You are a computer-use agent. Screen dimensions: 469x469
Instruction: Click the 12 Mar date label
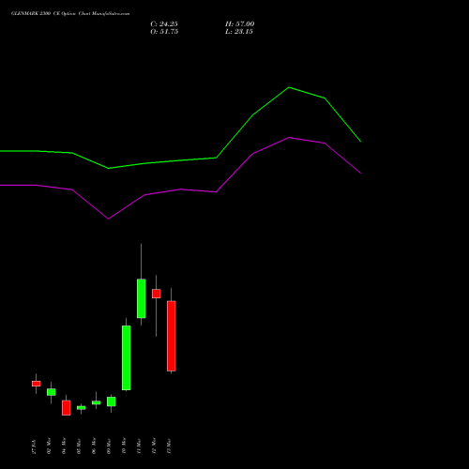pyautogui.click(x=154, y=446)
